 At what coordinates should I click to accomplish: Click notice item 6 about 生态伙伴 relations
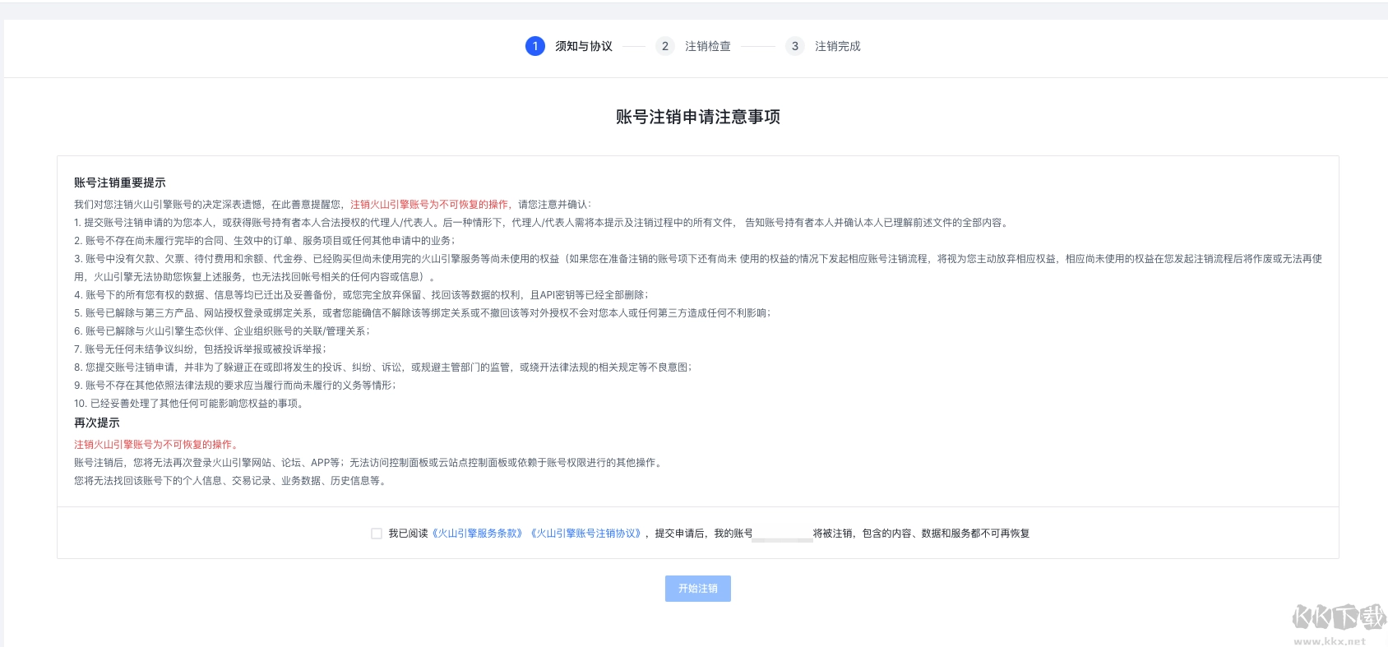(x=222, y=331)
